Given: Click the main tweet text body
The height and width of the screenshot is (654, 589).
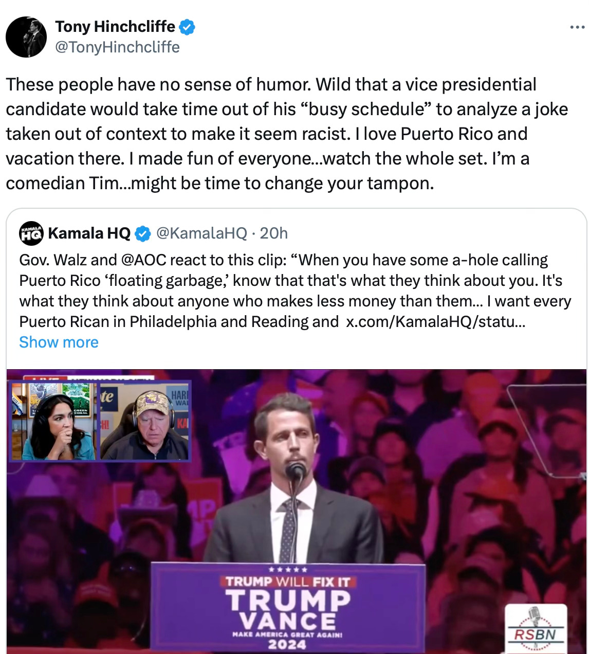Looking at the screenshot, I should coord(287,134).
